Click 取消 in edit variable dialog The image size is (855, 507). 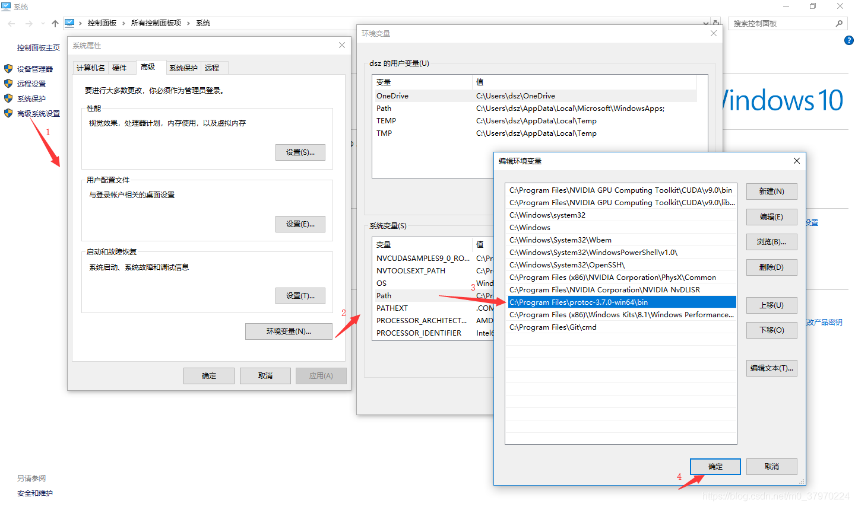click(772, 467)
